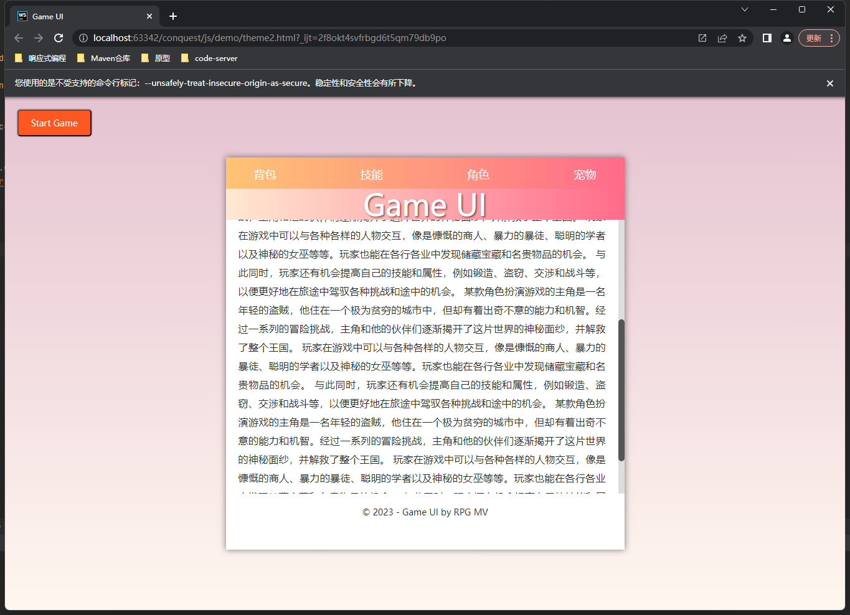Open the 原型 bookmark folder
850x615 pixels.
[156, 59]
